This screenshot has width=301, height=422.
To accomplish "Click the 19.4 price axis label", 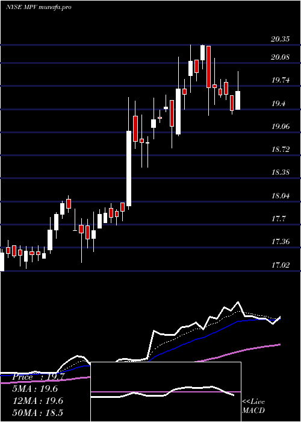I will (278, 103).
